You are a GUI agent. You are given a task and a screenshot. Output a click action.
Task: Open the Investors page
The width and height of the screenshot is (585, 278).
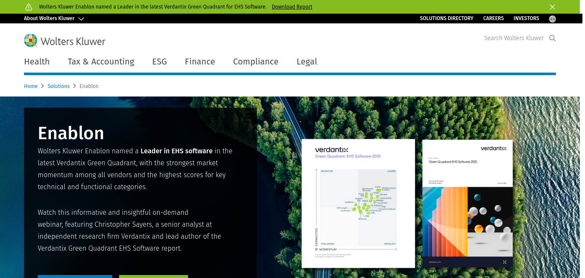526,18
